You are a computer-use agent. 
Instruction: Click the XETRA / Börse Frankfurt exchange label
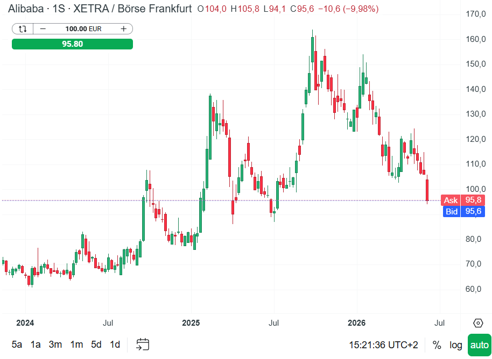pyautogui.click(x=132, y=9)
